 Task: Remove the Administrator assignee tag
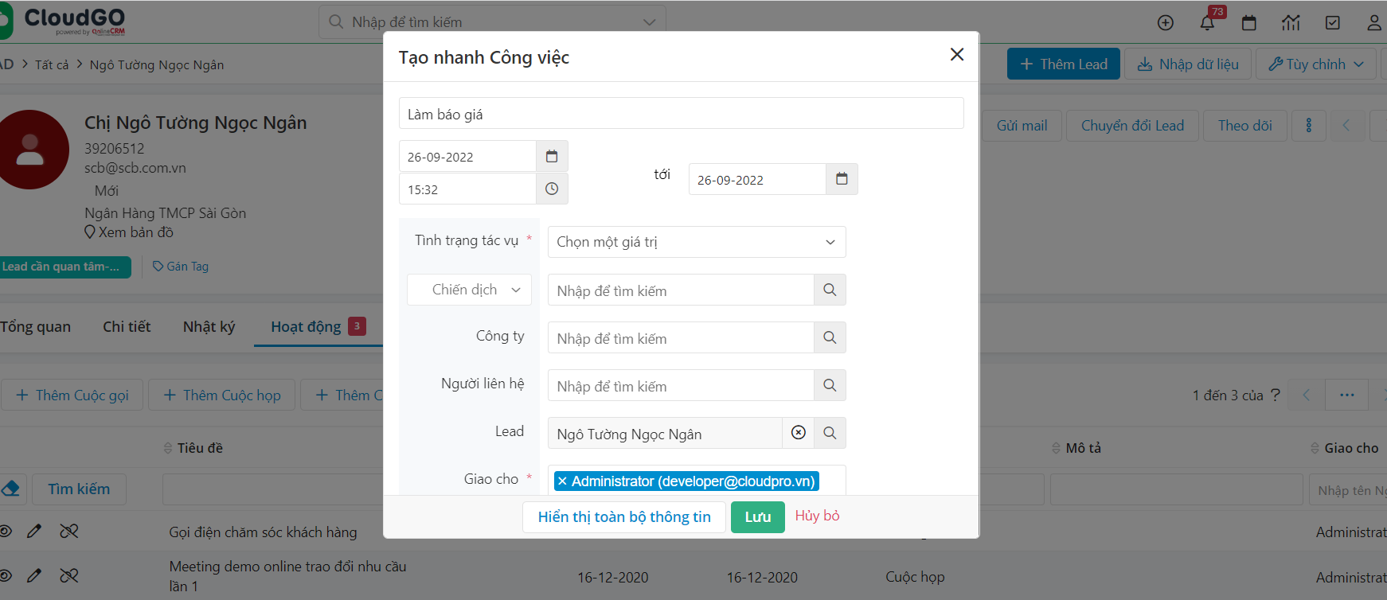point(562,481)
